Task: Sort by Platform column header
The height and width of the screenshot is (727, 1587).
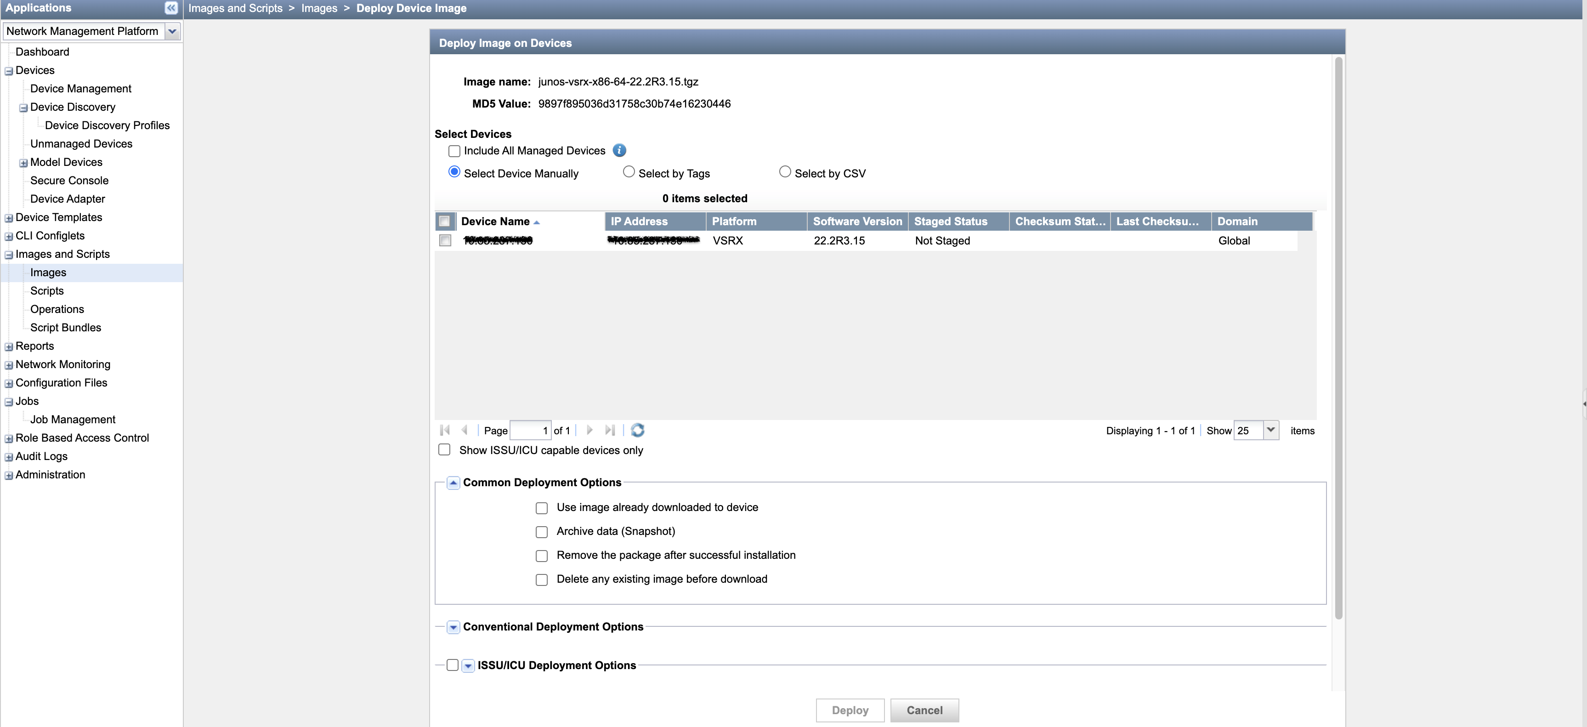Action: tap(756, 221)
